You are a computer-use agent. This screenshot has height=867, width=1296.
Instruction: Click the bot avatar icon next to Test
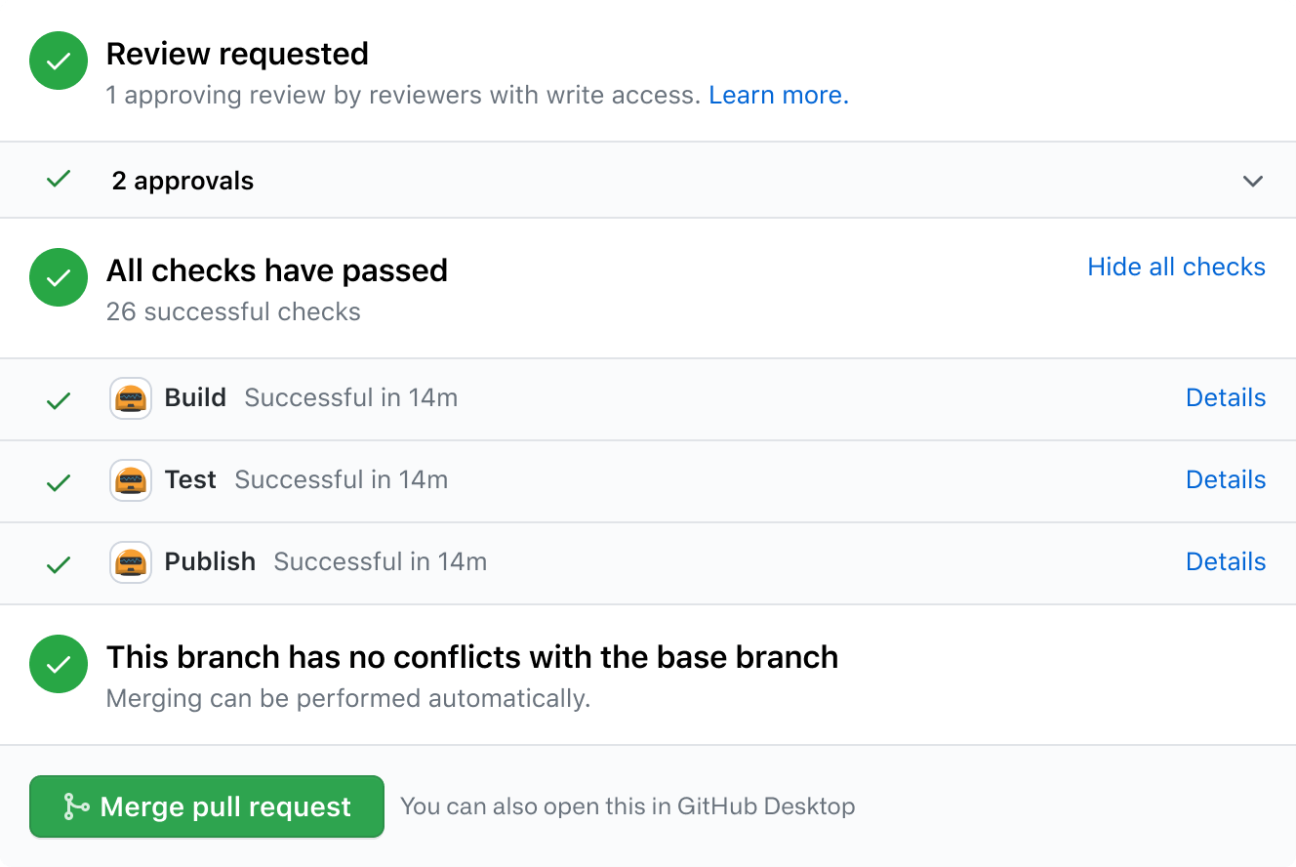point(131,480)
